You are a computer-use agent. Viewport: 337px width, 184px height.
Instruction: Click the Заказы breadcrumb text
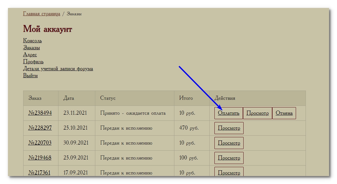coord(74,14)
